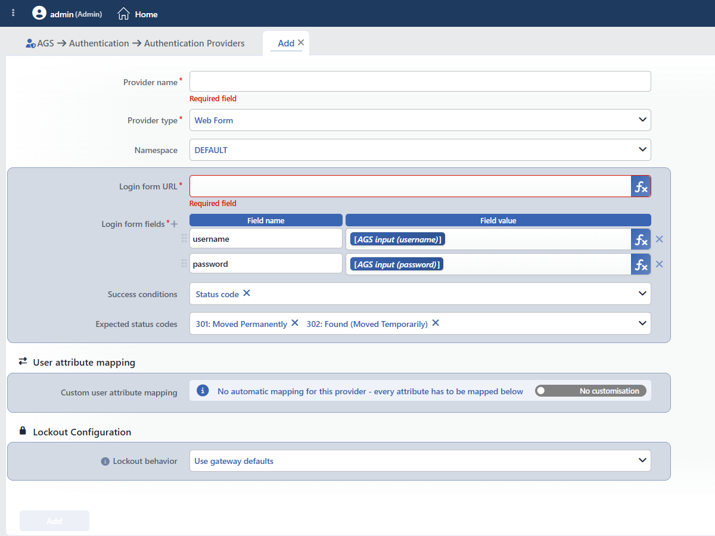The image size is (715, 536).
Task: Grab the drag handle of the password row
Action: click(x=184, y=263)
